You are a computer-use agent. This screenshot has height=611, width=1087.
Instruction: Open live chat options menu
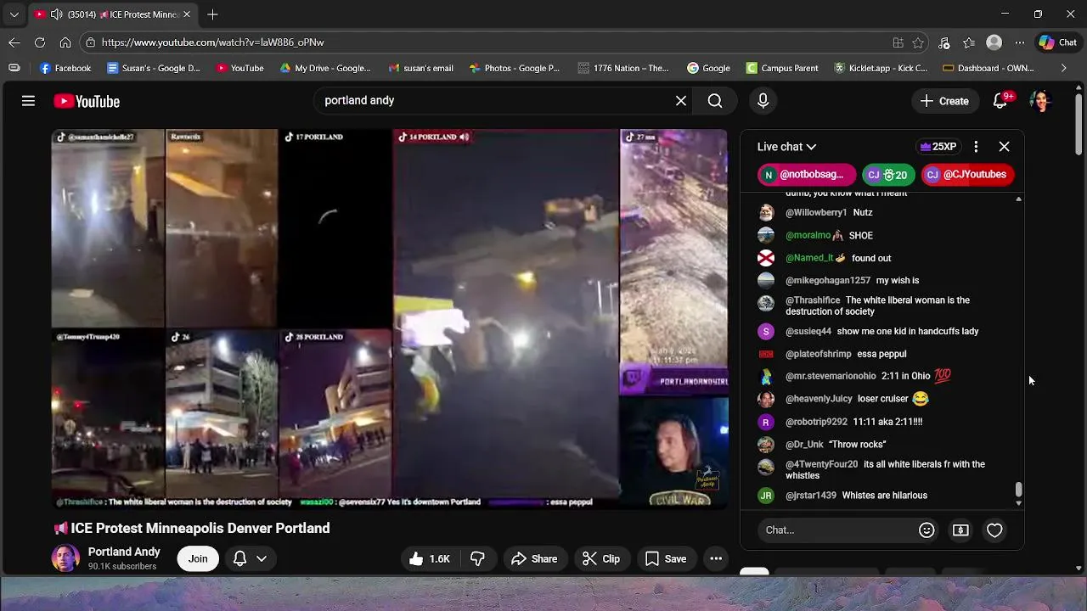[x=976, y=147]
